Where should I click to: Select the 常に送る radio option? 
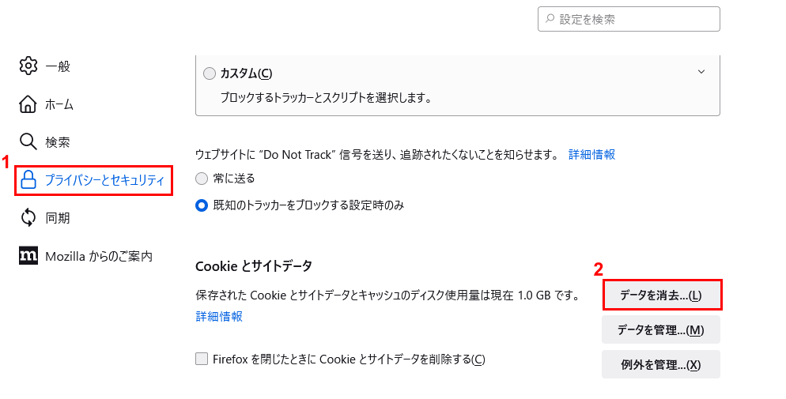coord(201,179)
